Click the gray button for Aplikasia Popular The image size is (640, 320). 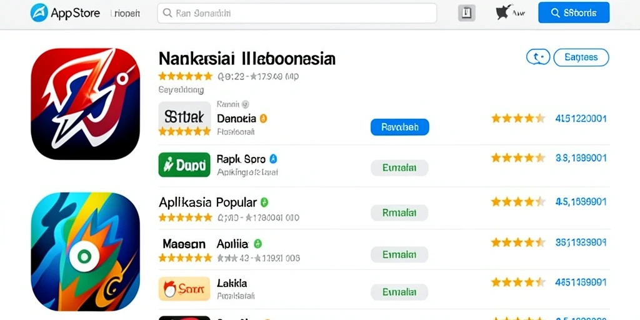pyautogui.click(x=399, y=212)
